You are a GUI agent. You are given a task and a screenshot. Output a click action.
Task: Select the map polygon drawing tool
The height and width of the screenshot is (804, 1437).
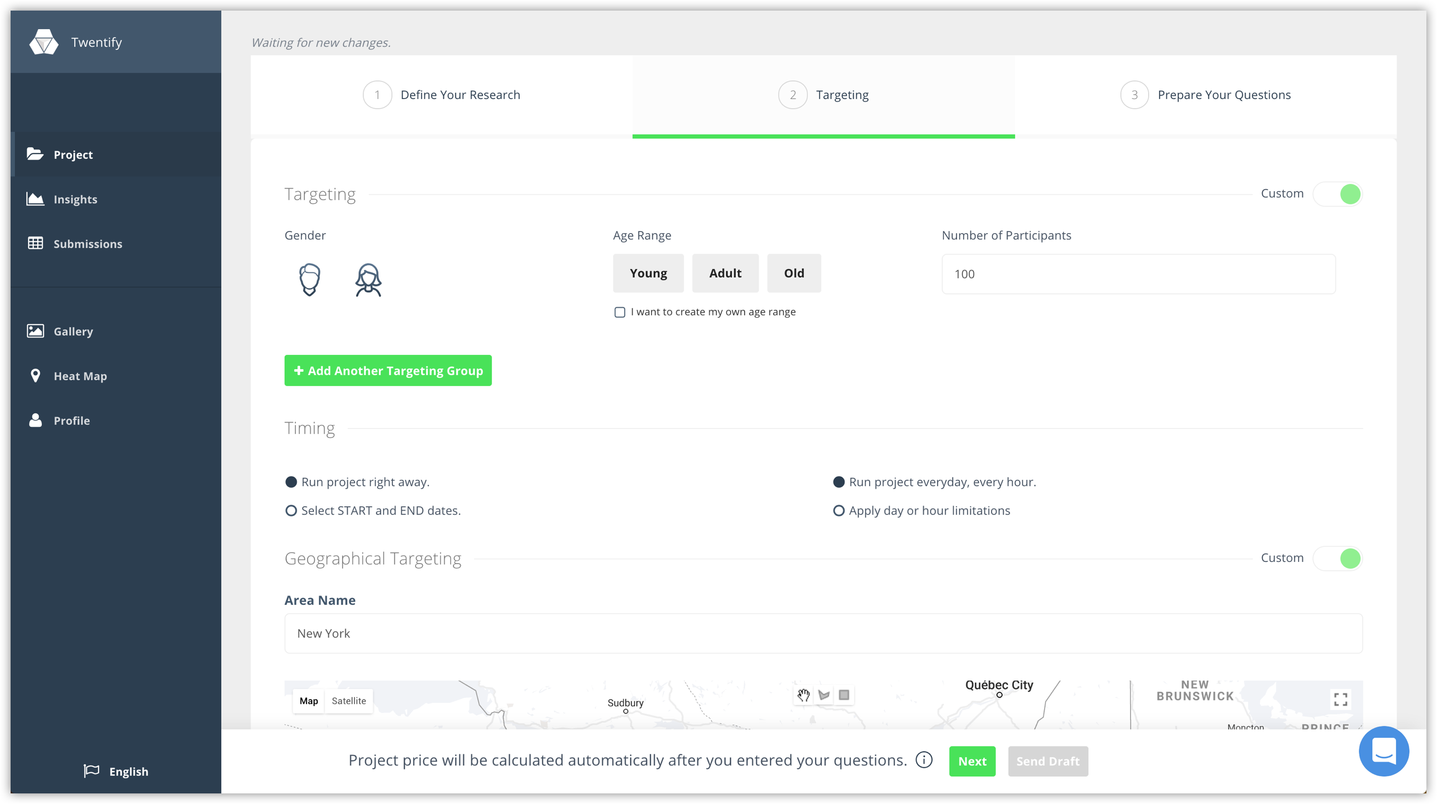pos(824,695)
